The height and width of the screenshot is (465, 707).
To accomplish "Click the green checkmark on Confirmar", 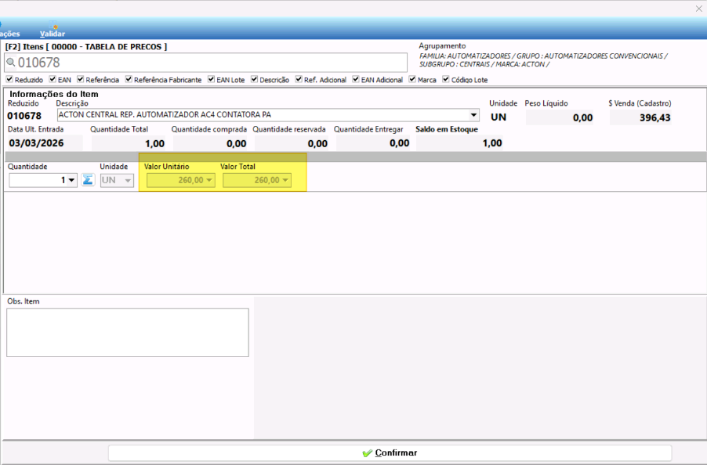I will [368, 453].
